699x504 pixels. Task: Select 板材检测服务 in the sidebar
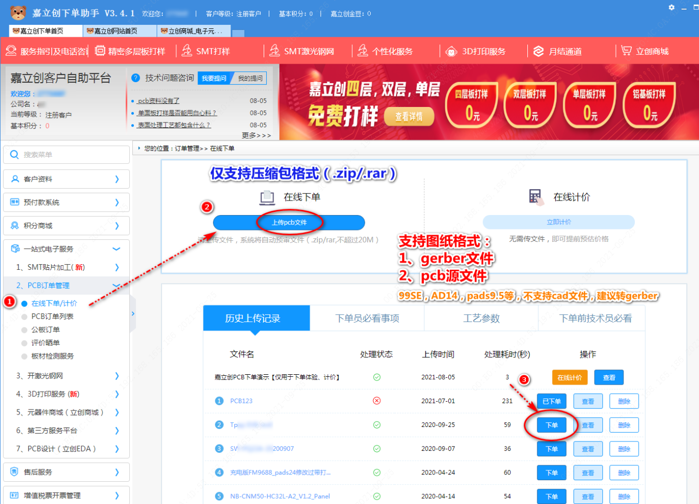point(52,356)
